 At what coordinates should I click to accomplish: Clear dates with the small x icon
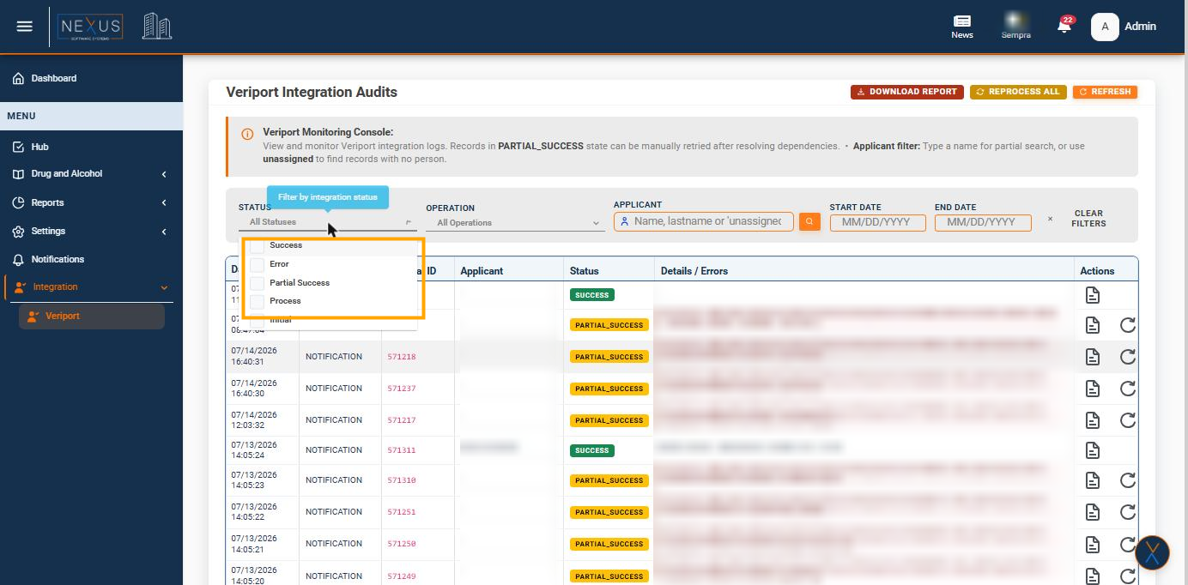(1050, 220)
